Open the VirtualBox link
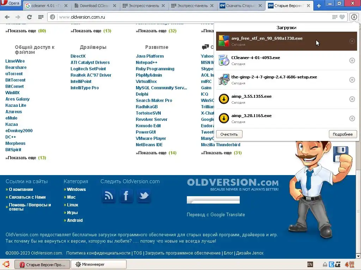This screenshot has height=270, width=361. click(x=146, y=82)
